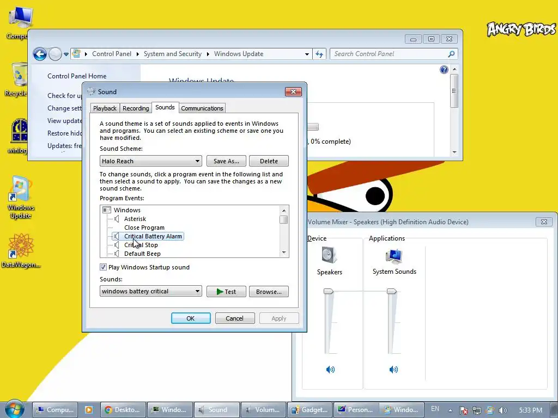Select the Windows root node in Program Events

pyautogui.click(x=126, y=210)
